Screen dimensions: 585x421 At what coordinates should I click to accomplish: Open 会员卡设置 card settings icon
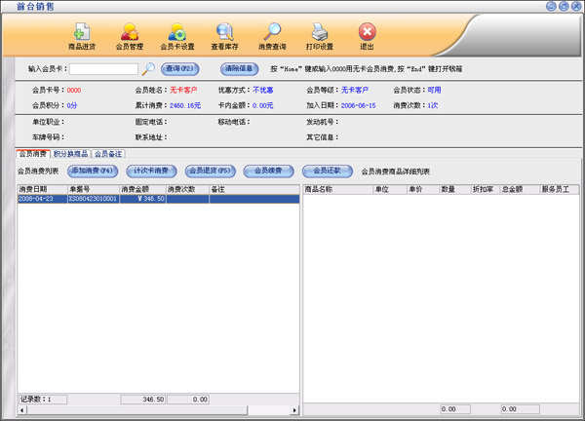[176, 35]
